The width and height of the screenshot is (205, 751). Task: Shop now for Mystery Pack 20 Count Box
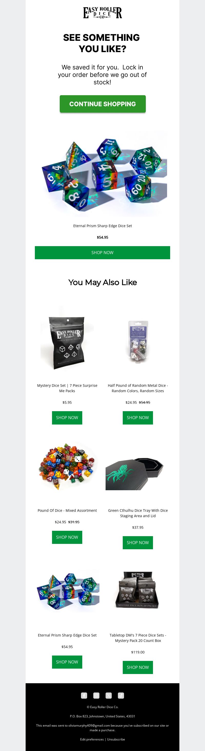click(x=138, y=667)
